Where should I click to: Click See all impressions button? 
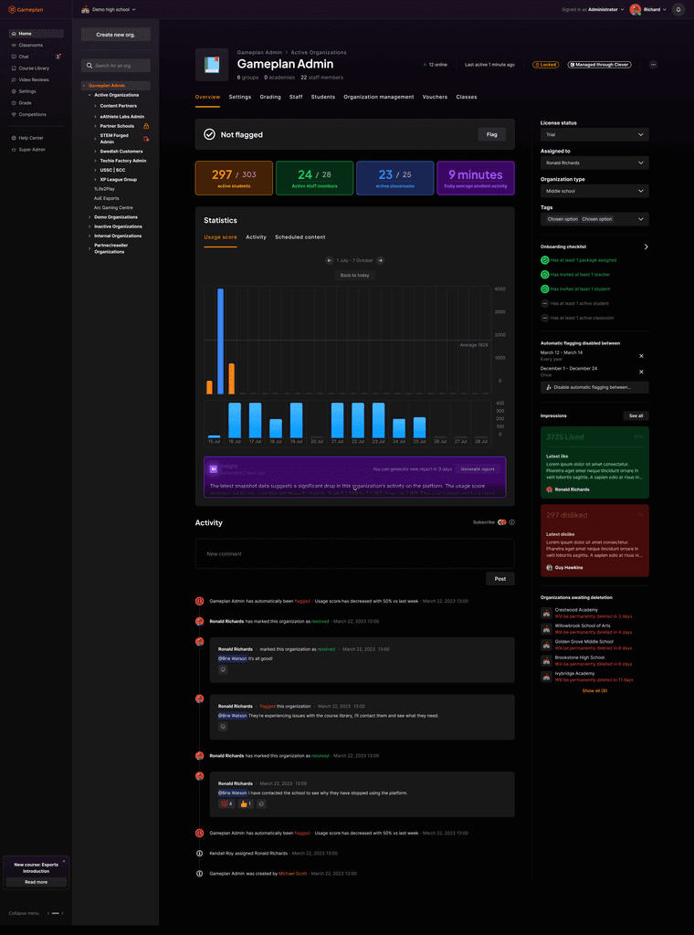coord(636,415)
